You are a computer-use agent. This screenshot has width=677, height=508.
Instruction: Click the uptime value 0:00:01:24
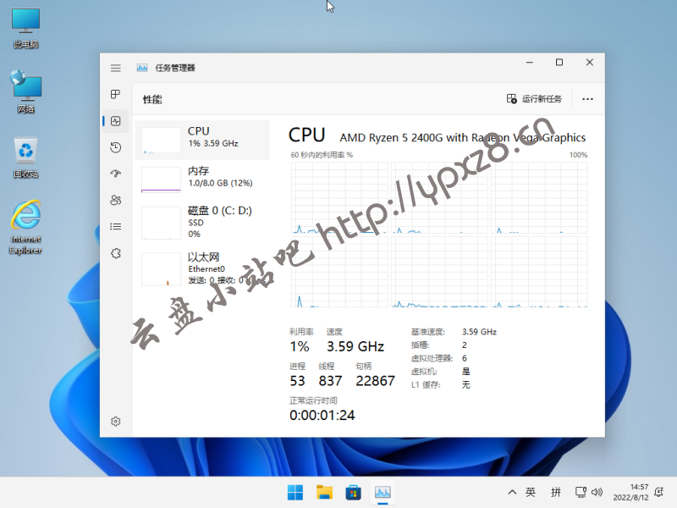(322, 415)
